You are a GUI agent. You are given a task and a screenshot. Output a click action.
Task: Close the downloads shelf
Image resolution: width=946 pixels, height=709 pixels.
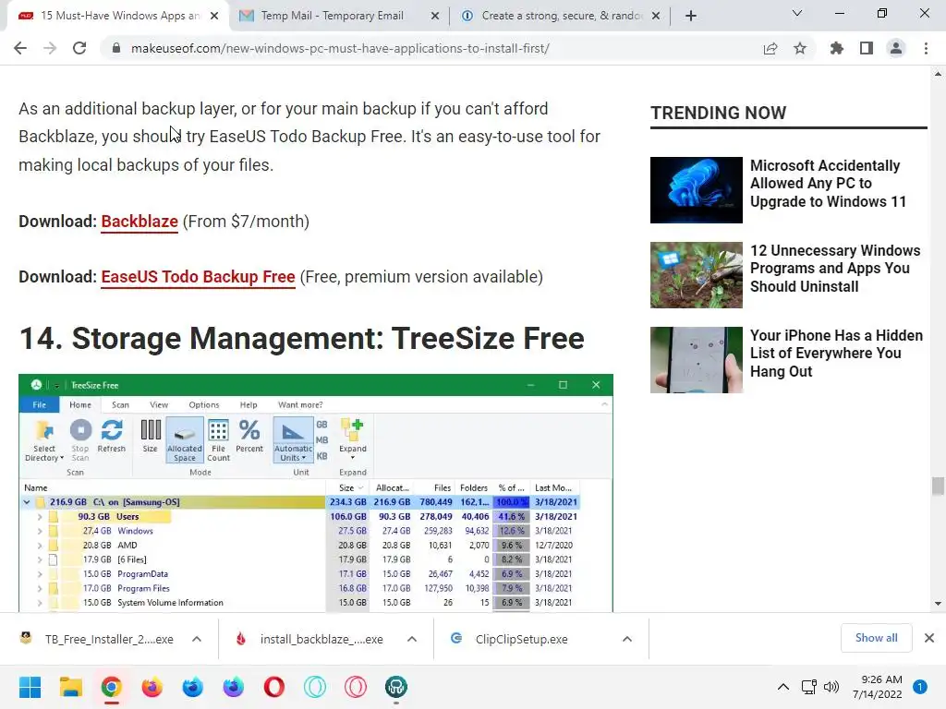pos(929,638)
